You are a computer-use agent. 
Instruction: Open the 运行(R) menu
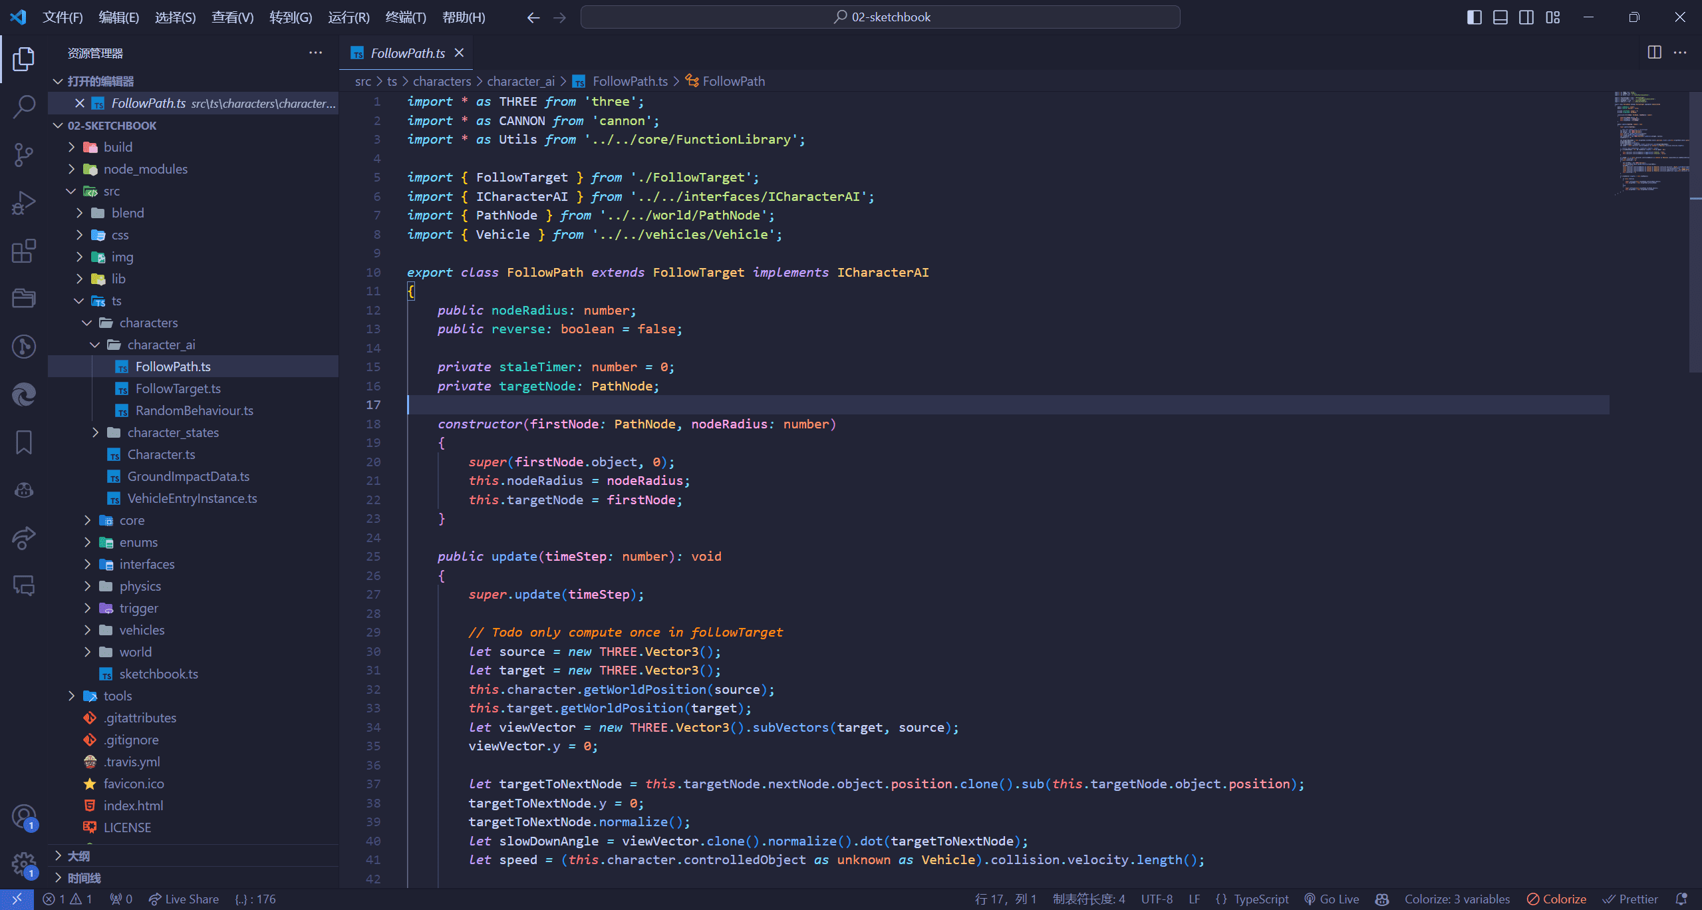tap(349, 17)
